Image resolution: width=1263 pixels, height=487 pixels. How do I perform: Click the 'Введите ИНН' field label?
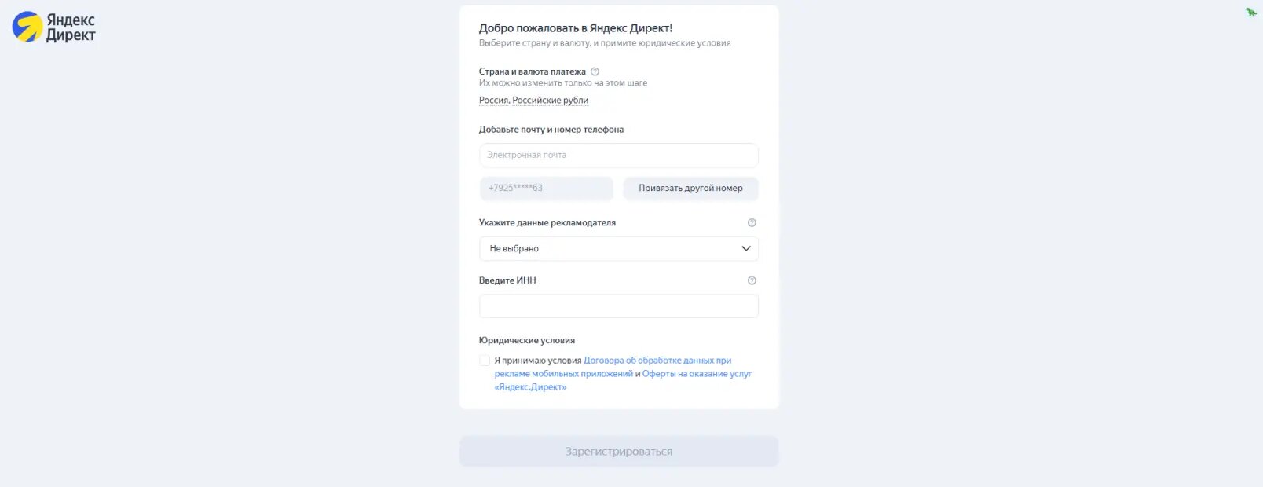click(507, 280)
